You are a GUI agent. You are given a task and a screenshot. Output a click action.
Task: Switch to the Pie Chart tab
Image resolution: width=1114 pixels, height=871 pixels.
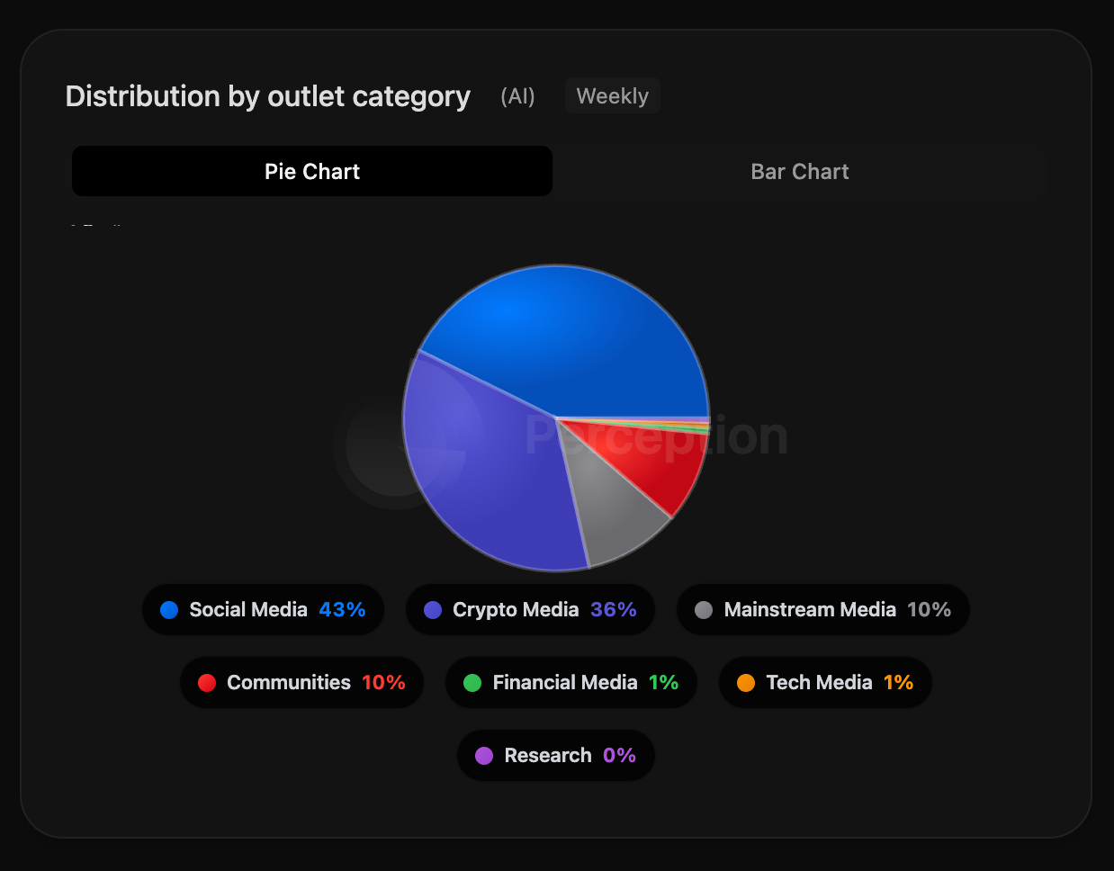click(x=311, y=171)
